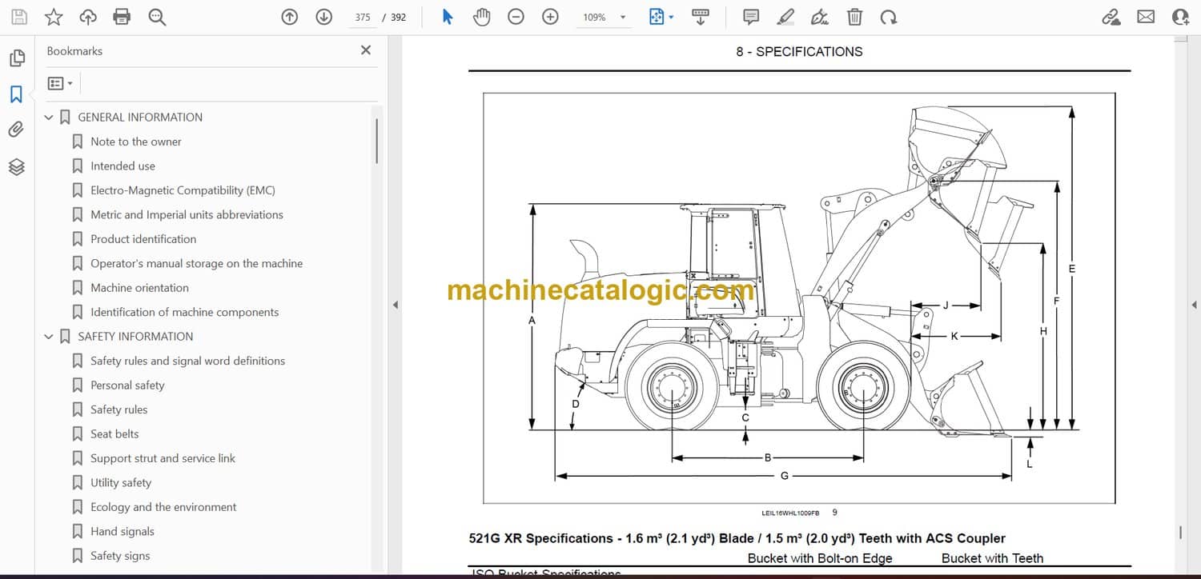Screen dimensions: 1201x579
Task: Zoom out with the minus button
Action: (x=516, y=17)
